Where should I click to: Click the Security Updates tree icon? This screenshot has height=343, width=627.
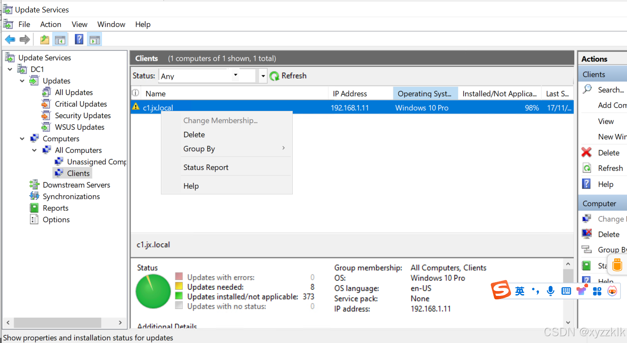46,115
